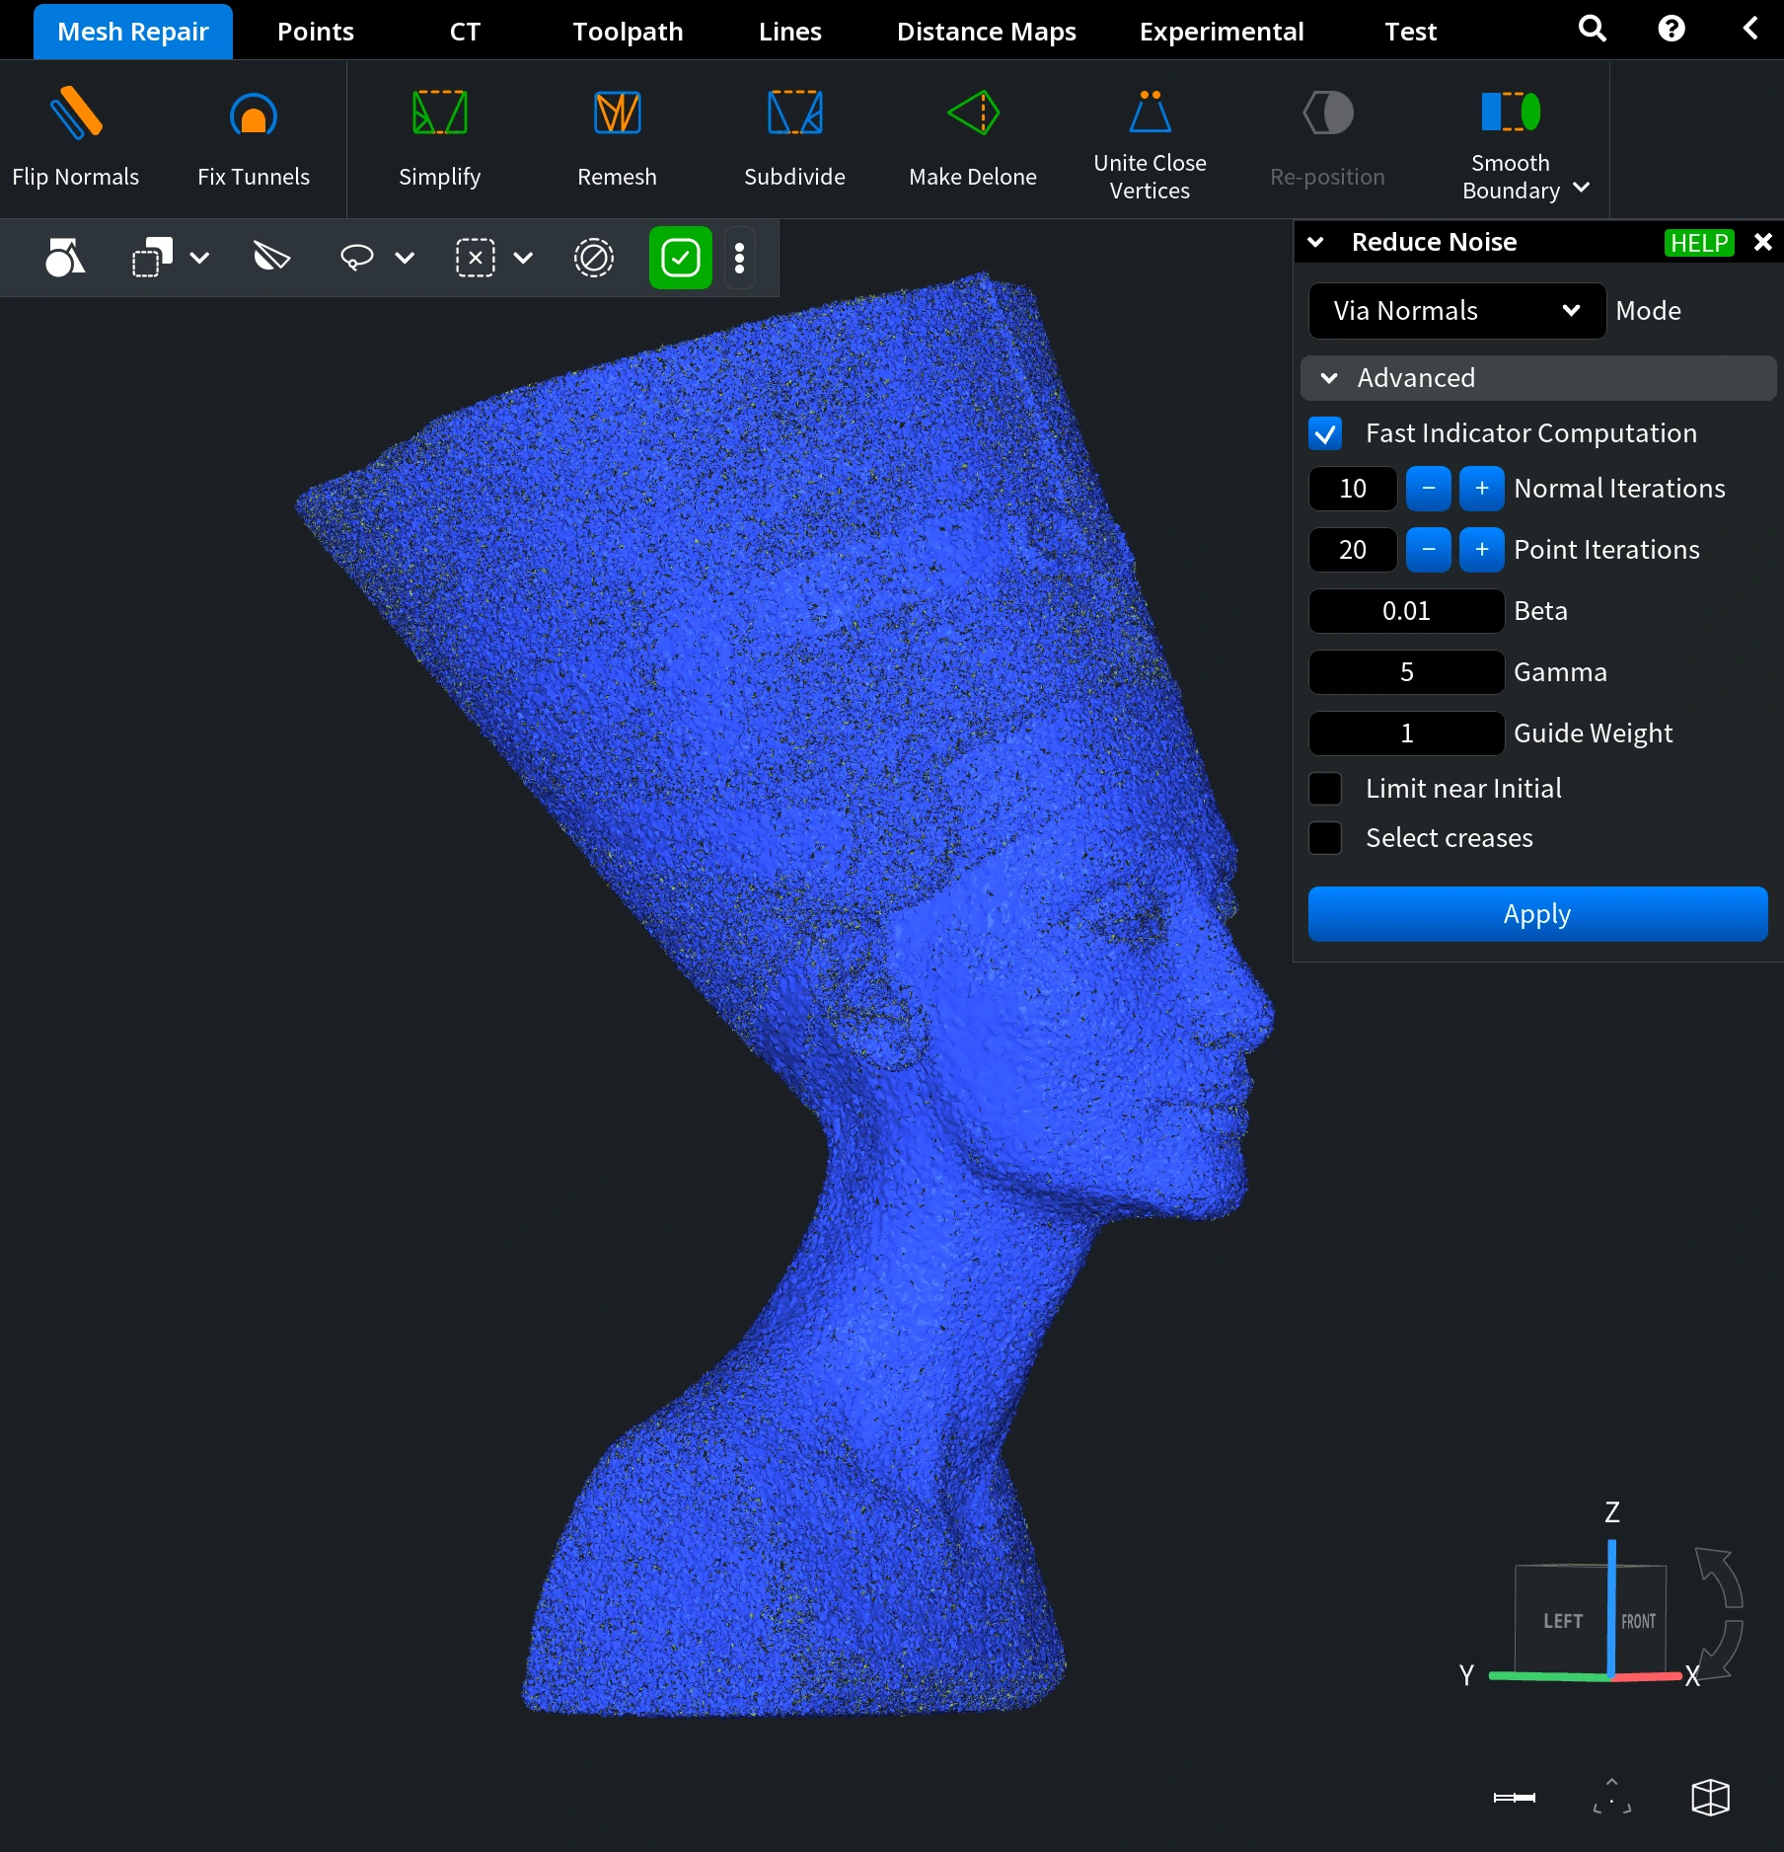The height and width of the screenshot is (1852, 1784).
Task: Open the CT tab
Action: 465,32
